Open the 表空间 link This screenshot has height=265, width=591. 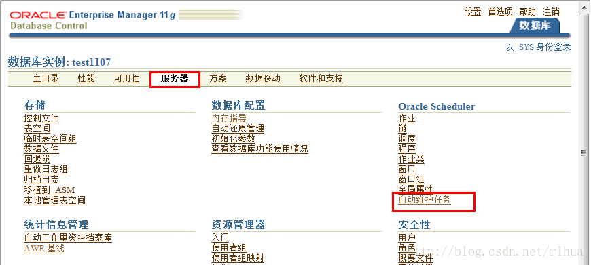click(x=37, y=129)
